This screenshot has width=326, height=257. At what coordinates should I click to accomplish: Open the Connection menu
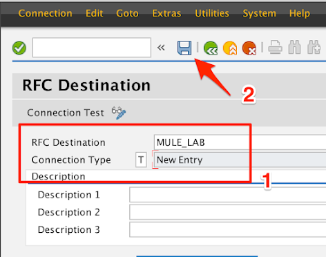[45, 13]
